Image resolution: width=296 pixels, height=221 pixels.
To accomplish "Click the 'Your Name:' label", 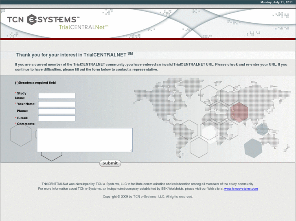I will click(x=25, y=104).
